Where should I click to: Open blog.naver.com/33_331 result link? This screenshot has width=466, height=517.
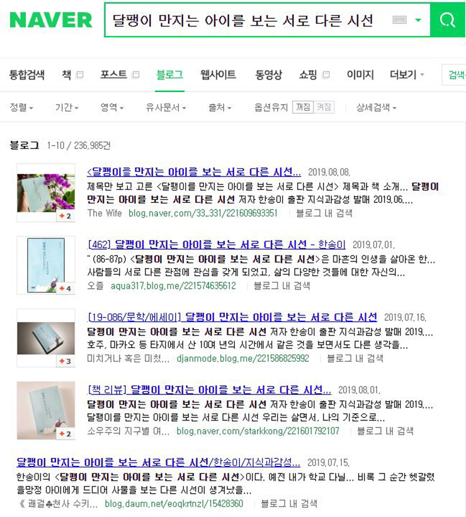[x=203, y=213]
